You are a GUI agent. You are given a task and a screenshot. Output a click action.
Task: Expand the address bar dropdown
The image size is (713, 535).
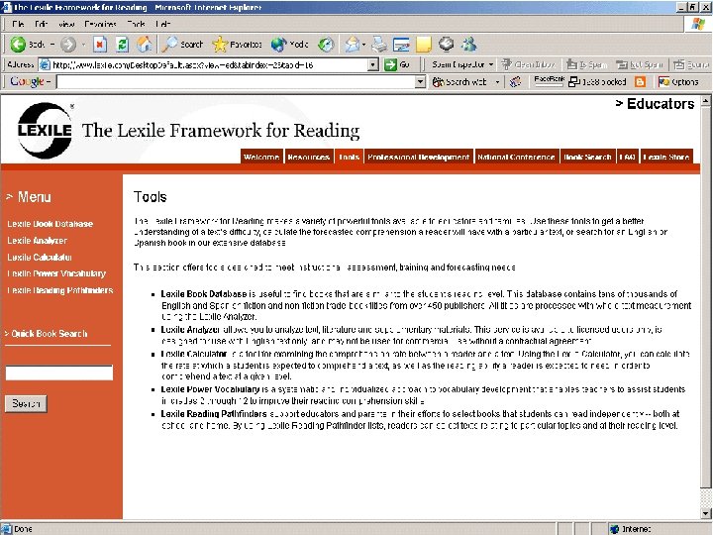pyautogui.click(x=373, y=64)
